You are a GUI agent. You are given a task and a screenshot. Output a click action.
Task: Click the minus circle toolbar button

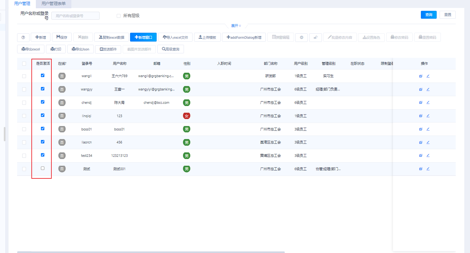301,37
